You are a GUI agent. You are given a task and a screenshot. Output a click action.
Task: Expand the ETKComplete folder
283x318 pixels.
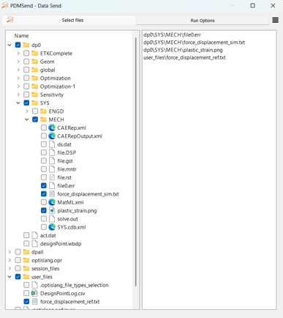(x=18, y=53)
